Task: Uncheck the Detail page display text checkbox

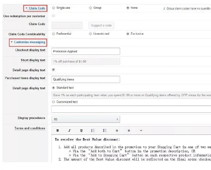Action: click(x=53, y=70)
